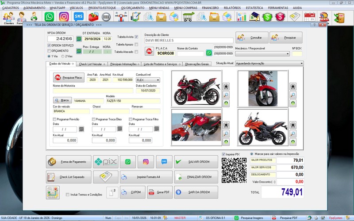Image resolution: width=354 pixels, height=221 pixels.
Task: Select the 2 Vias radio option
Action: [x=64, y=56]
